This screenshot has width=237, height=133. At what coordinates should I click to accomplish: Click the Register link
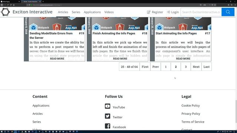click(155, 12)
